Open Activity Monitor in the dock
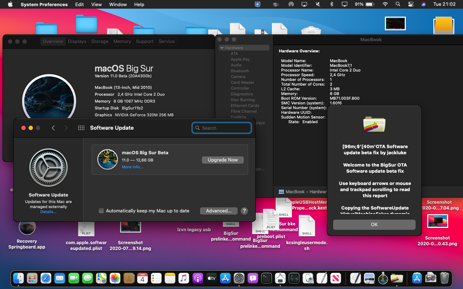This screenshot has width=463, height=289. tap(294, 278)
